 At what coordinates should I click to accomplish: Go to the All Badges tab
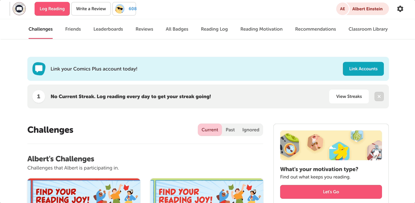pos(177,29)
